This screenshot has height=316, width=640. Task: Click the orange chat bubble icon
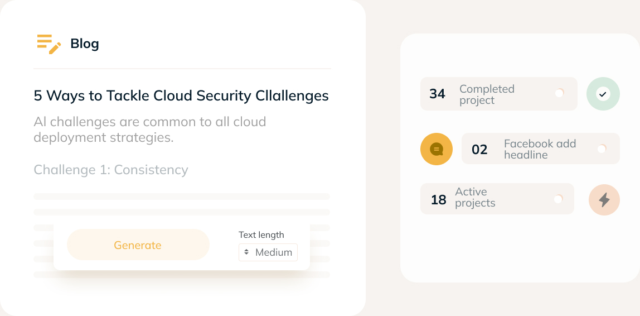pos(437,149)
